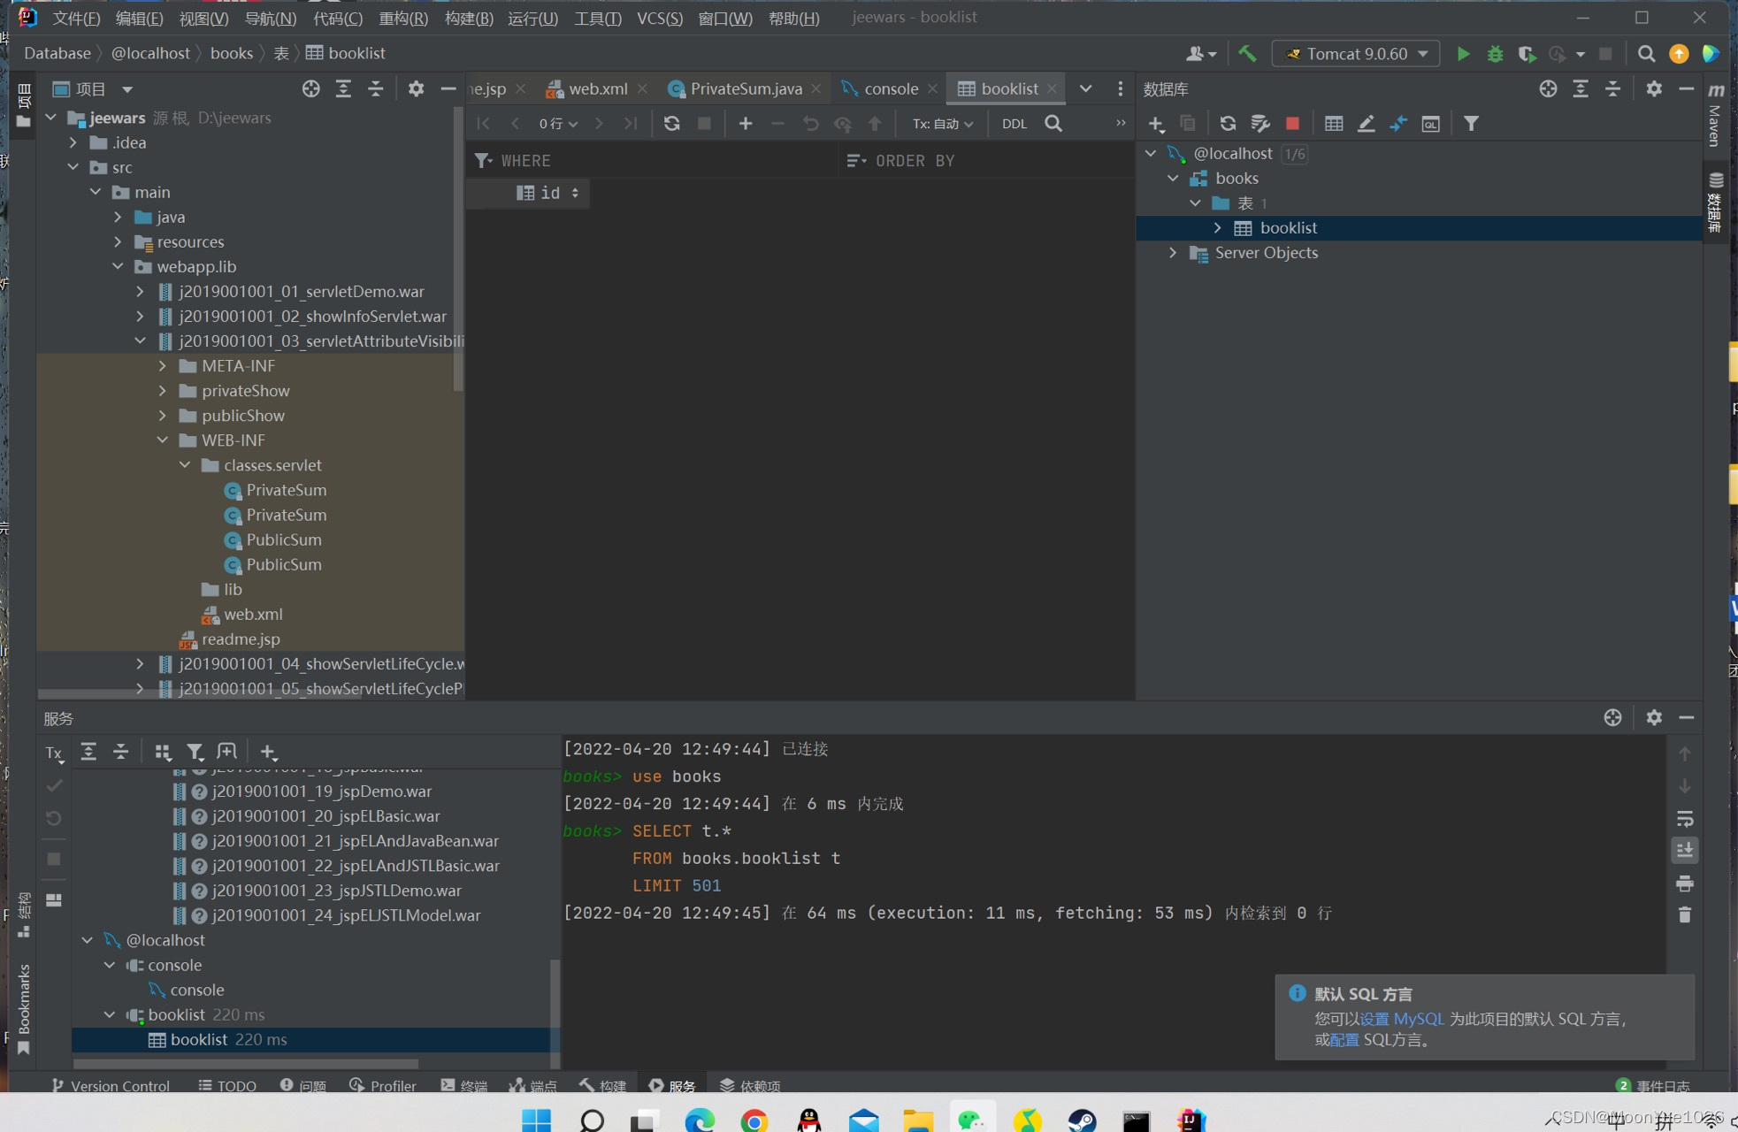Open Tx auto transaction mode dropdown
The image size is (1738, 1132).
pyautogui.click(x=943, y=124)
